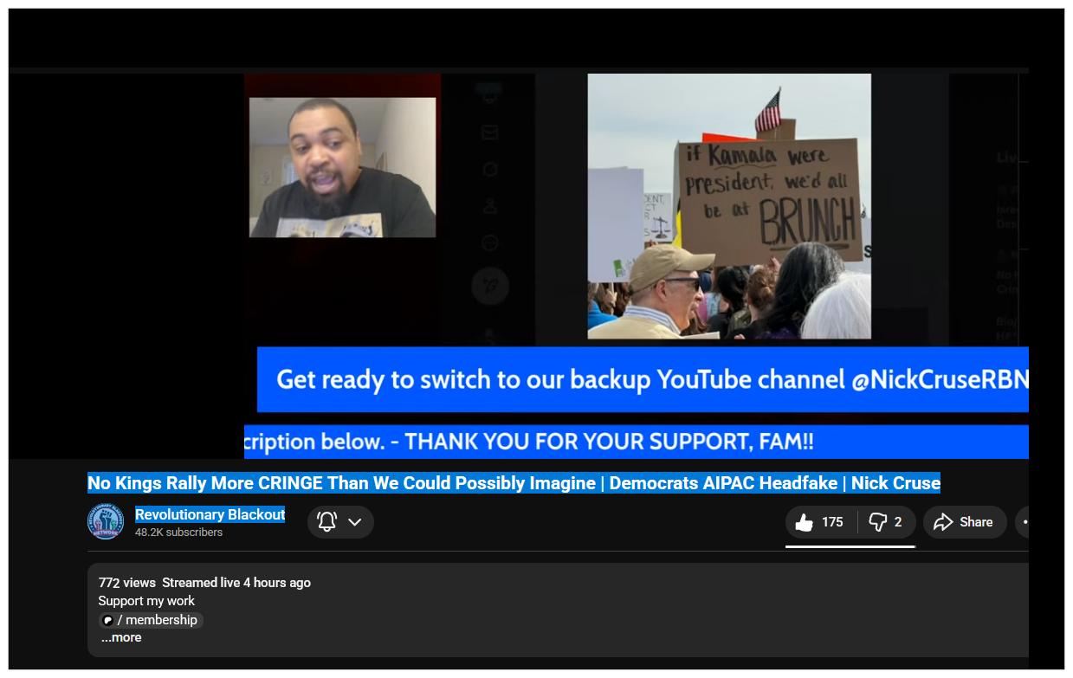Click the 'No Kings Rally' video title
The image size is (1073, 678).
tap(514, 483)
